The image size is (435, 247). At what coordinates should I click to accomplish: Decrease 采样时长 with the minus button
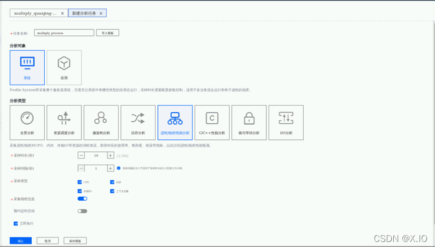click(81, 155)
